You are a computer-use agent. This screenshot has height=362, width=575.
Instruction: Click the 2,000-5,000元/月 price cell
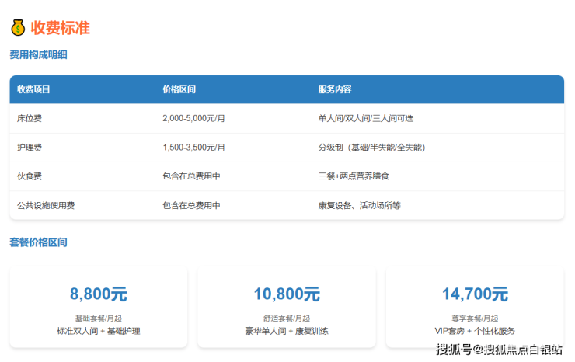194,119
